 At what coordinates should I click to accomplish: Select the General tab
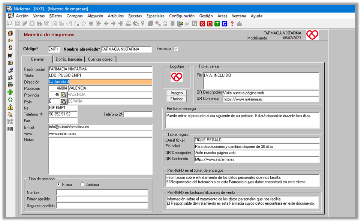pos(37,59)
